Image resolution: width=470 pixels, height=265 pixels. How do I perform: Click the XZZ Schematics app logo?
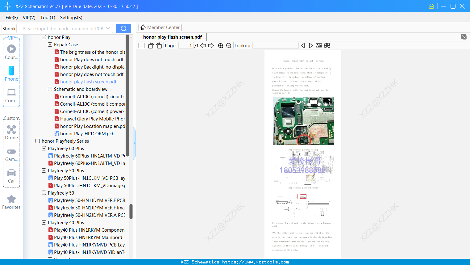8,6
